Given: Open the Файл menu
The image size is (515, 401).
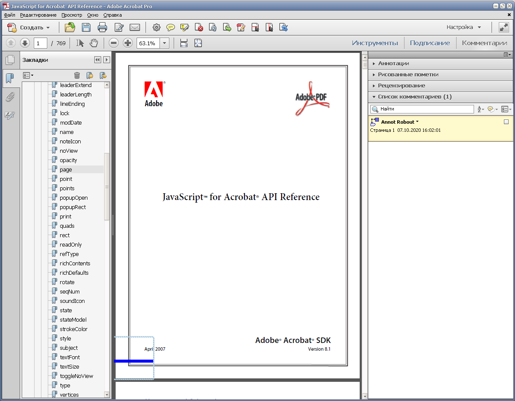Looking at the screenshot, I should 9,15.
